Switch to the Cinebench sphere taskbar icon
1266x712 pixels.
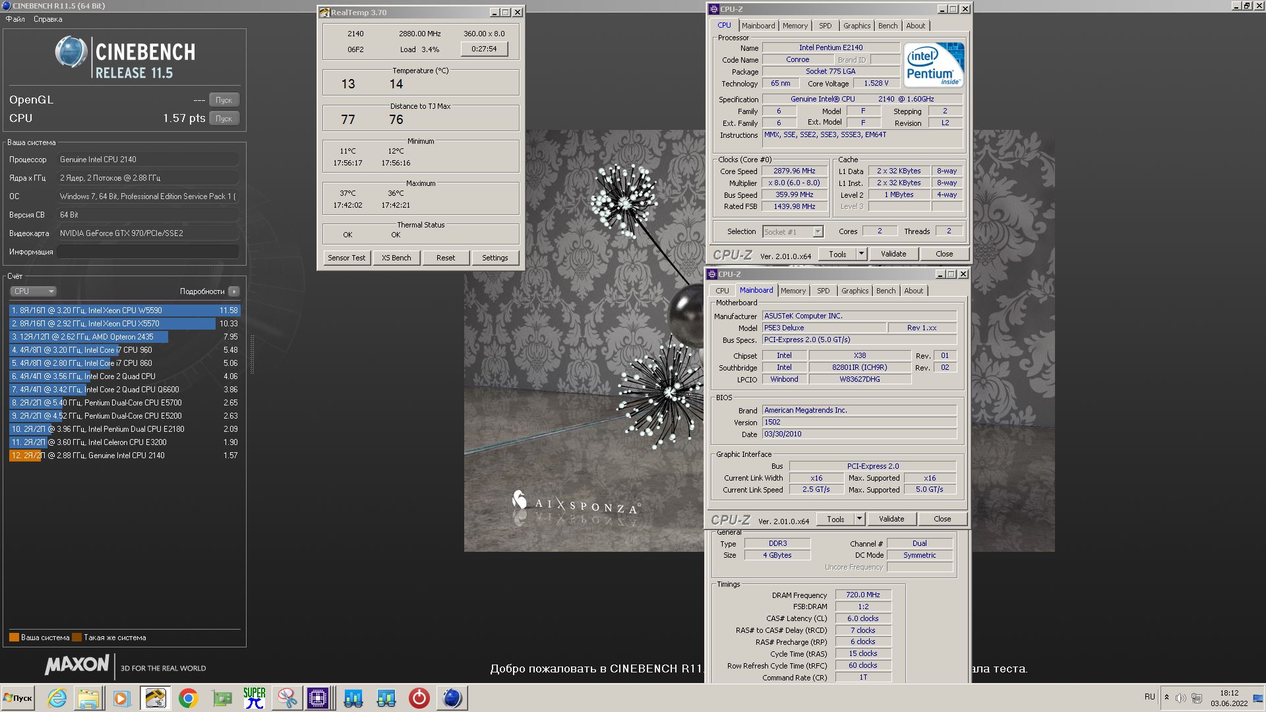coord(452,698)
